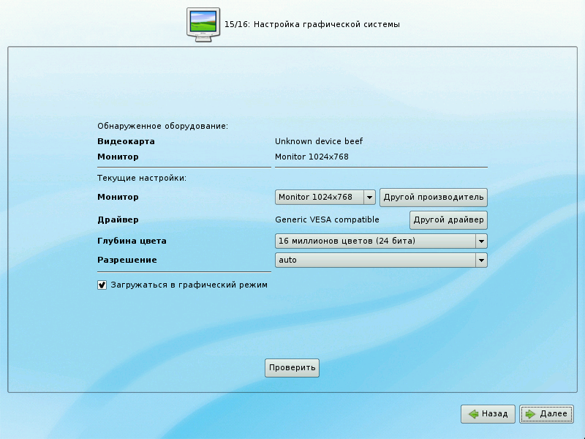
Task: Click the bold Видеокарта label
Action: (x=127, y=141)
